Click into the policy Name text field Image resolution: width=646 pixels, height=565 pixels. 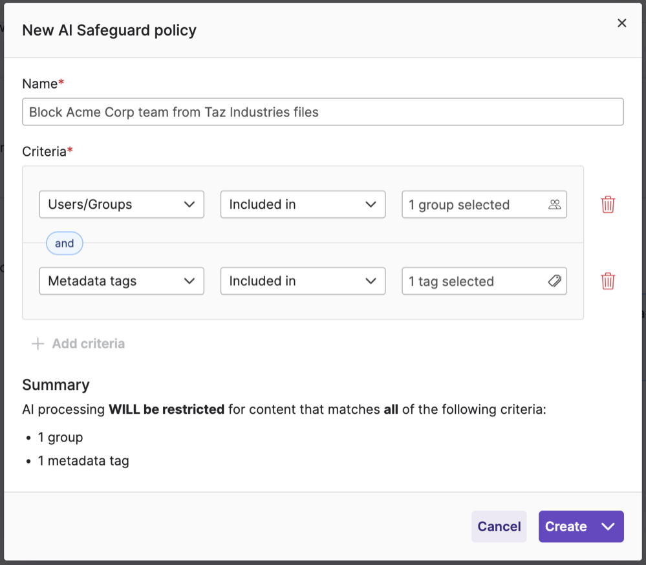[x=322, y=112]
